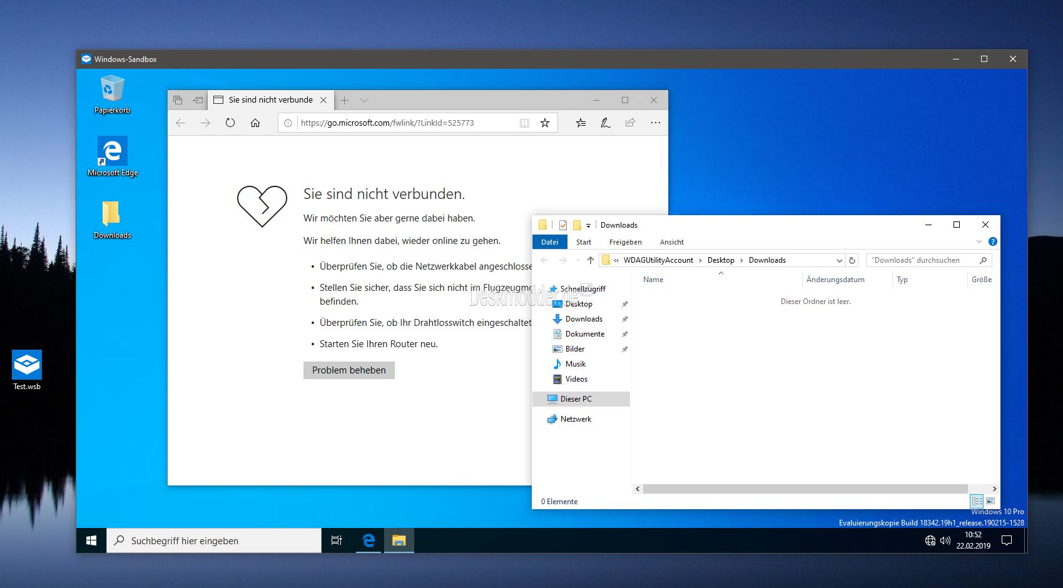Open quick access toolbar customize dropdown
The height and width of the screenshot is (588, 1063).
click(x=588, y=226)
